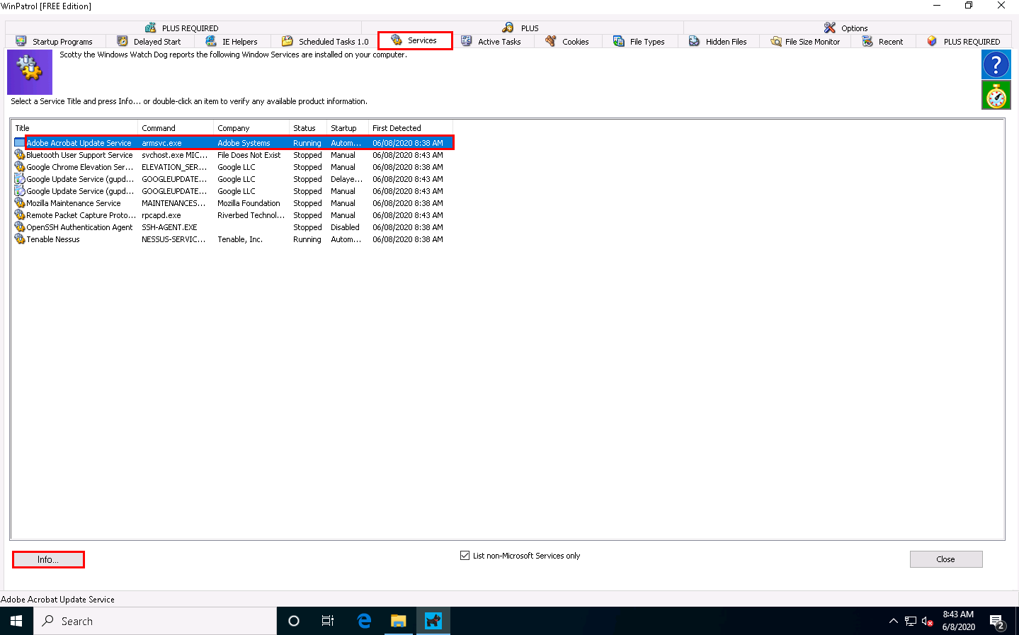Click the icon next to Tenable Nessus

coord(20,239)
